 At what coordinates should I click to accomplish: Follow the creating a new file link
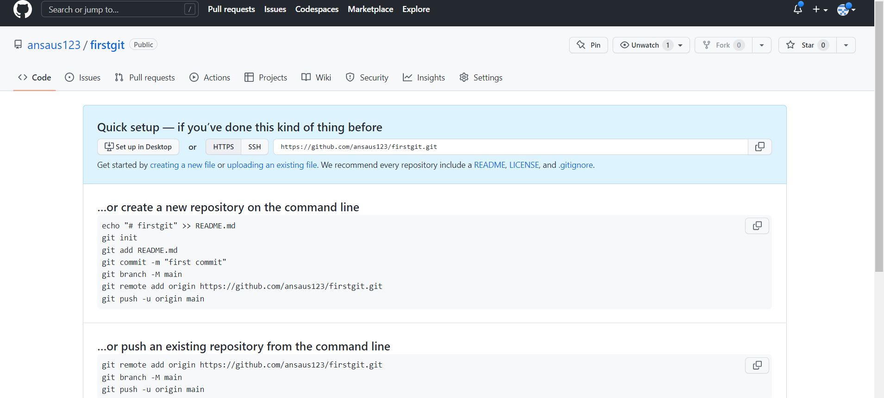tap(182, 165)
